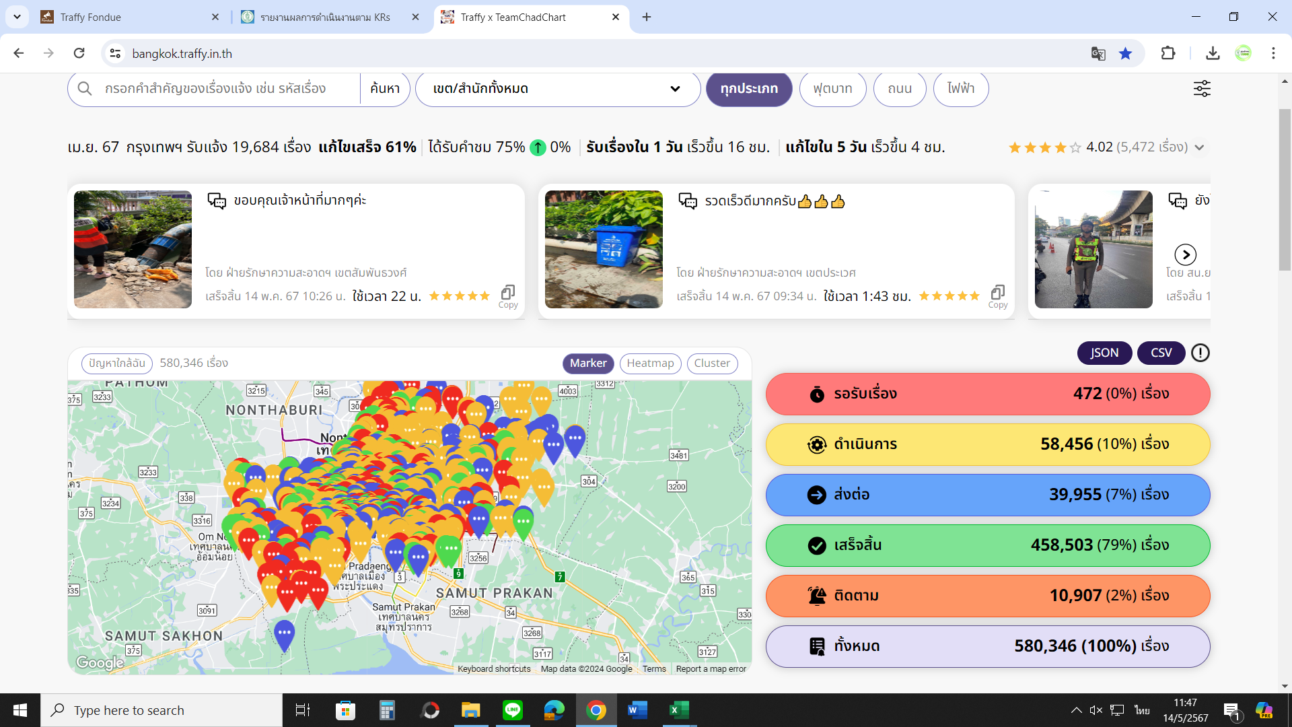Filter by red รอรับเรื่อง status bar

coord(987,394)
